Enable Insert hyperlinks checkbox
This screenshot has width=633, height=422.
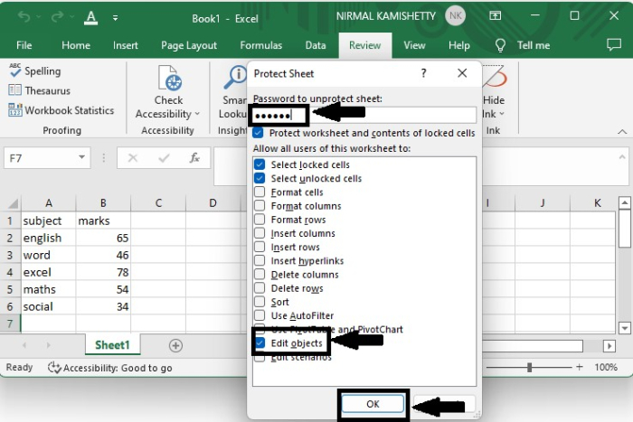click(260, 260)
